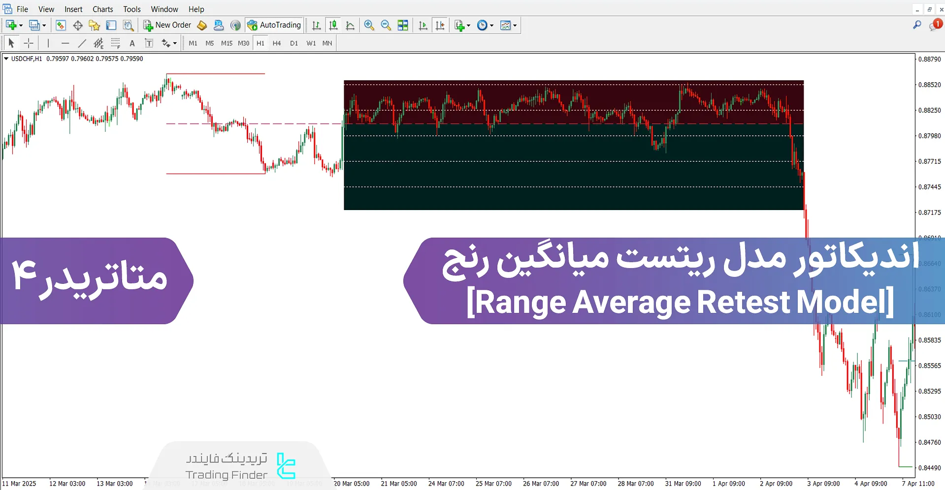Switch to the M15 timeframe
945x490 pixels.
[226, 43]
